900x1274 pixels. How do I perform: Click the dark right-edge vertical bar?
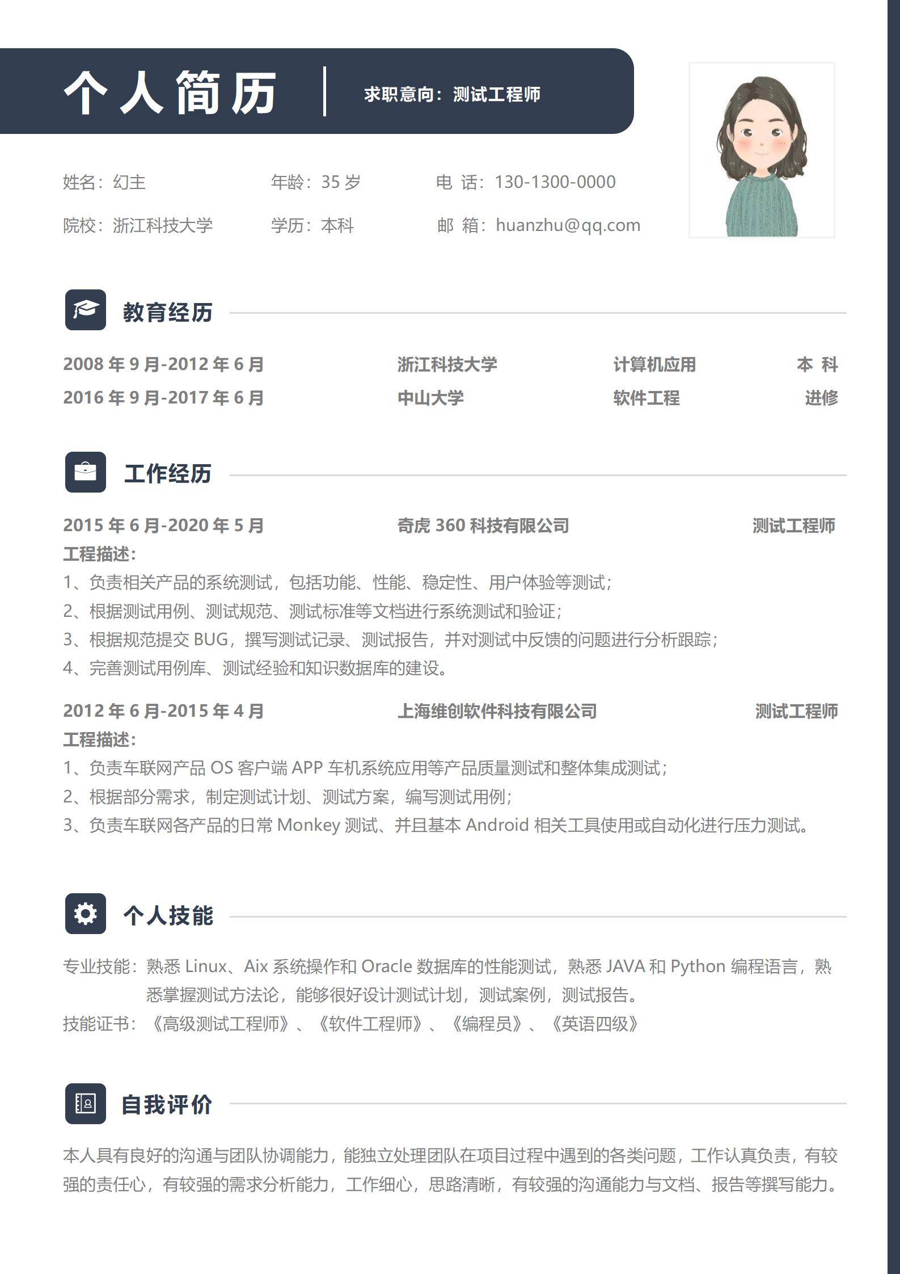tap(894, 637)
